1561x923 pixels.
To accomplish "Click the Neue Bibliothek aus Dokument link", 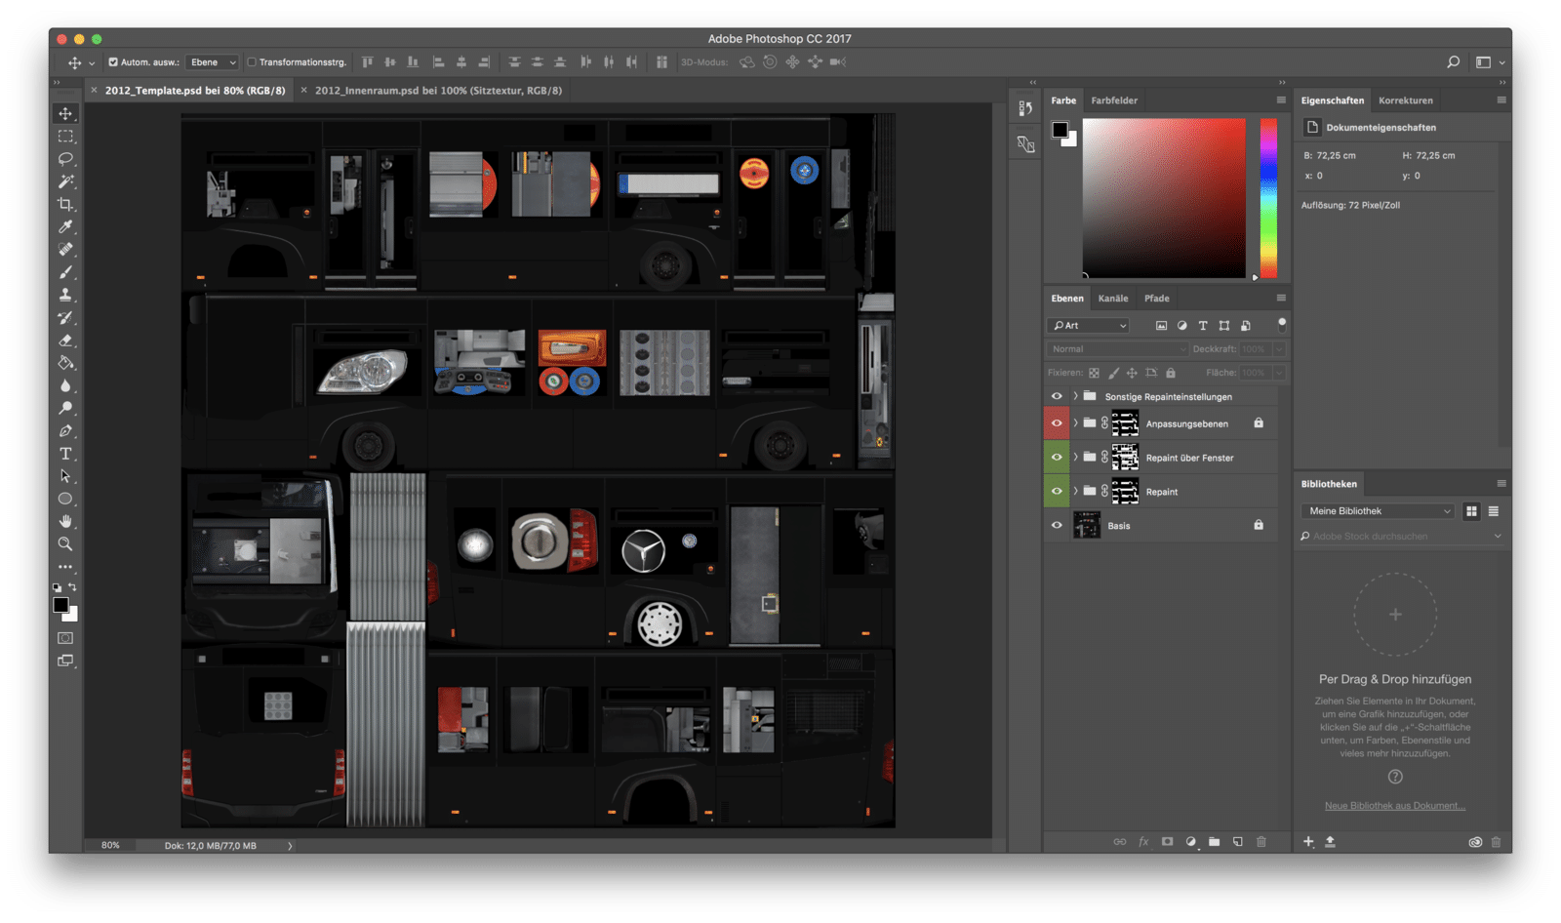I will click(x=1395, y=806).
